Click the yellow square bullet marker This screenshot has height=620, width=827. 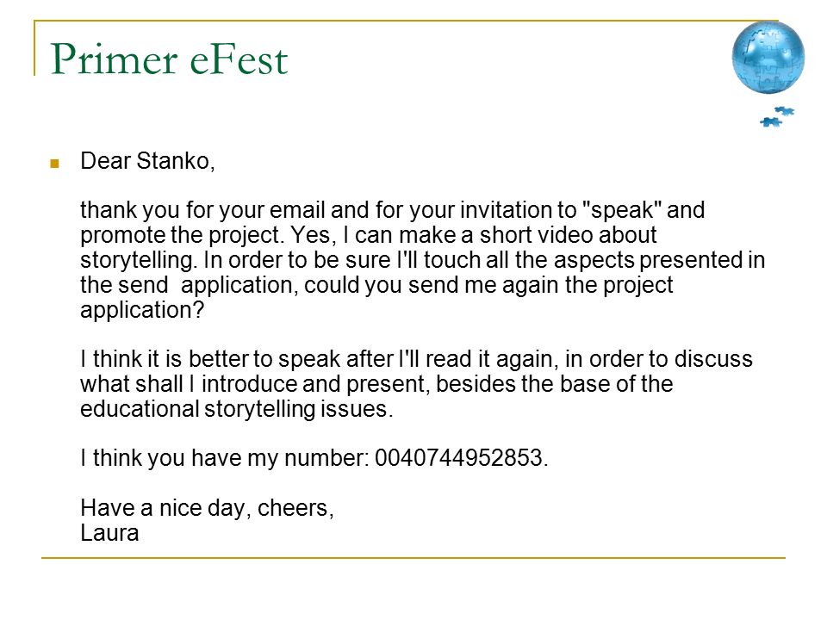54,164
